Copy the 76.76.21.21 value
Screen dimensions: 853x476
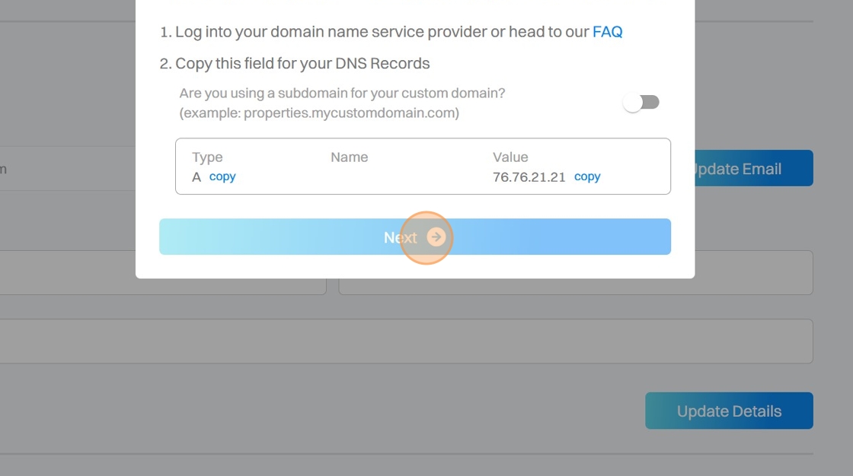[587, 176]
